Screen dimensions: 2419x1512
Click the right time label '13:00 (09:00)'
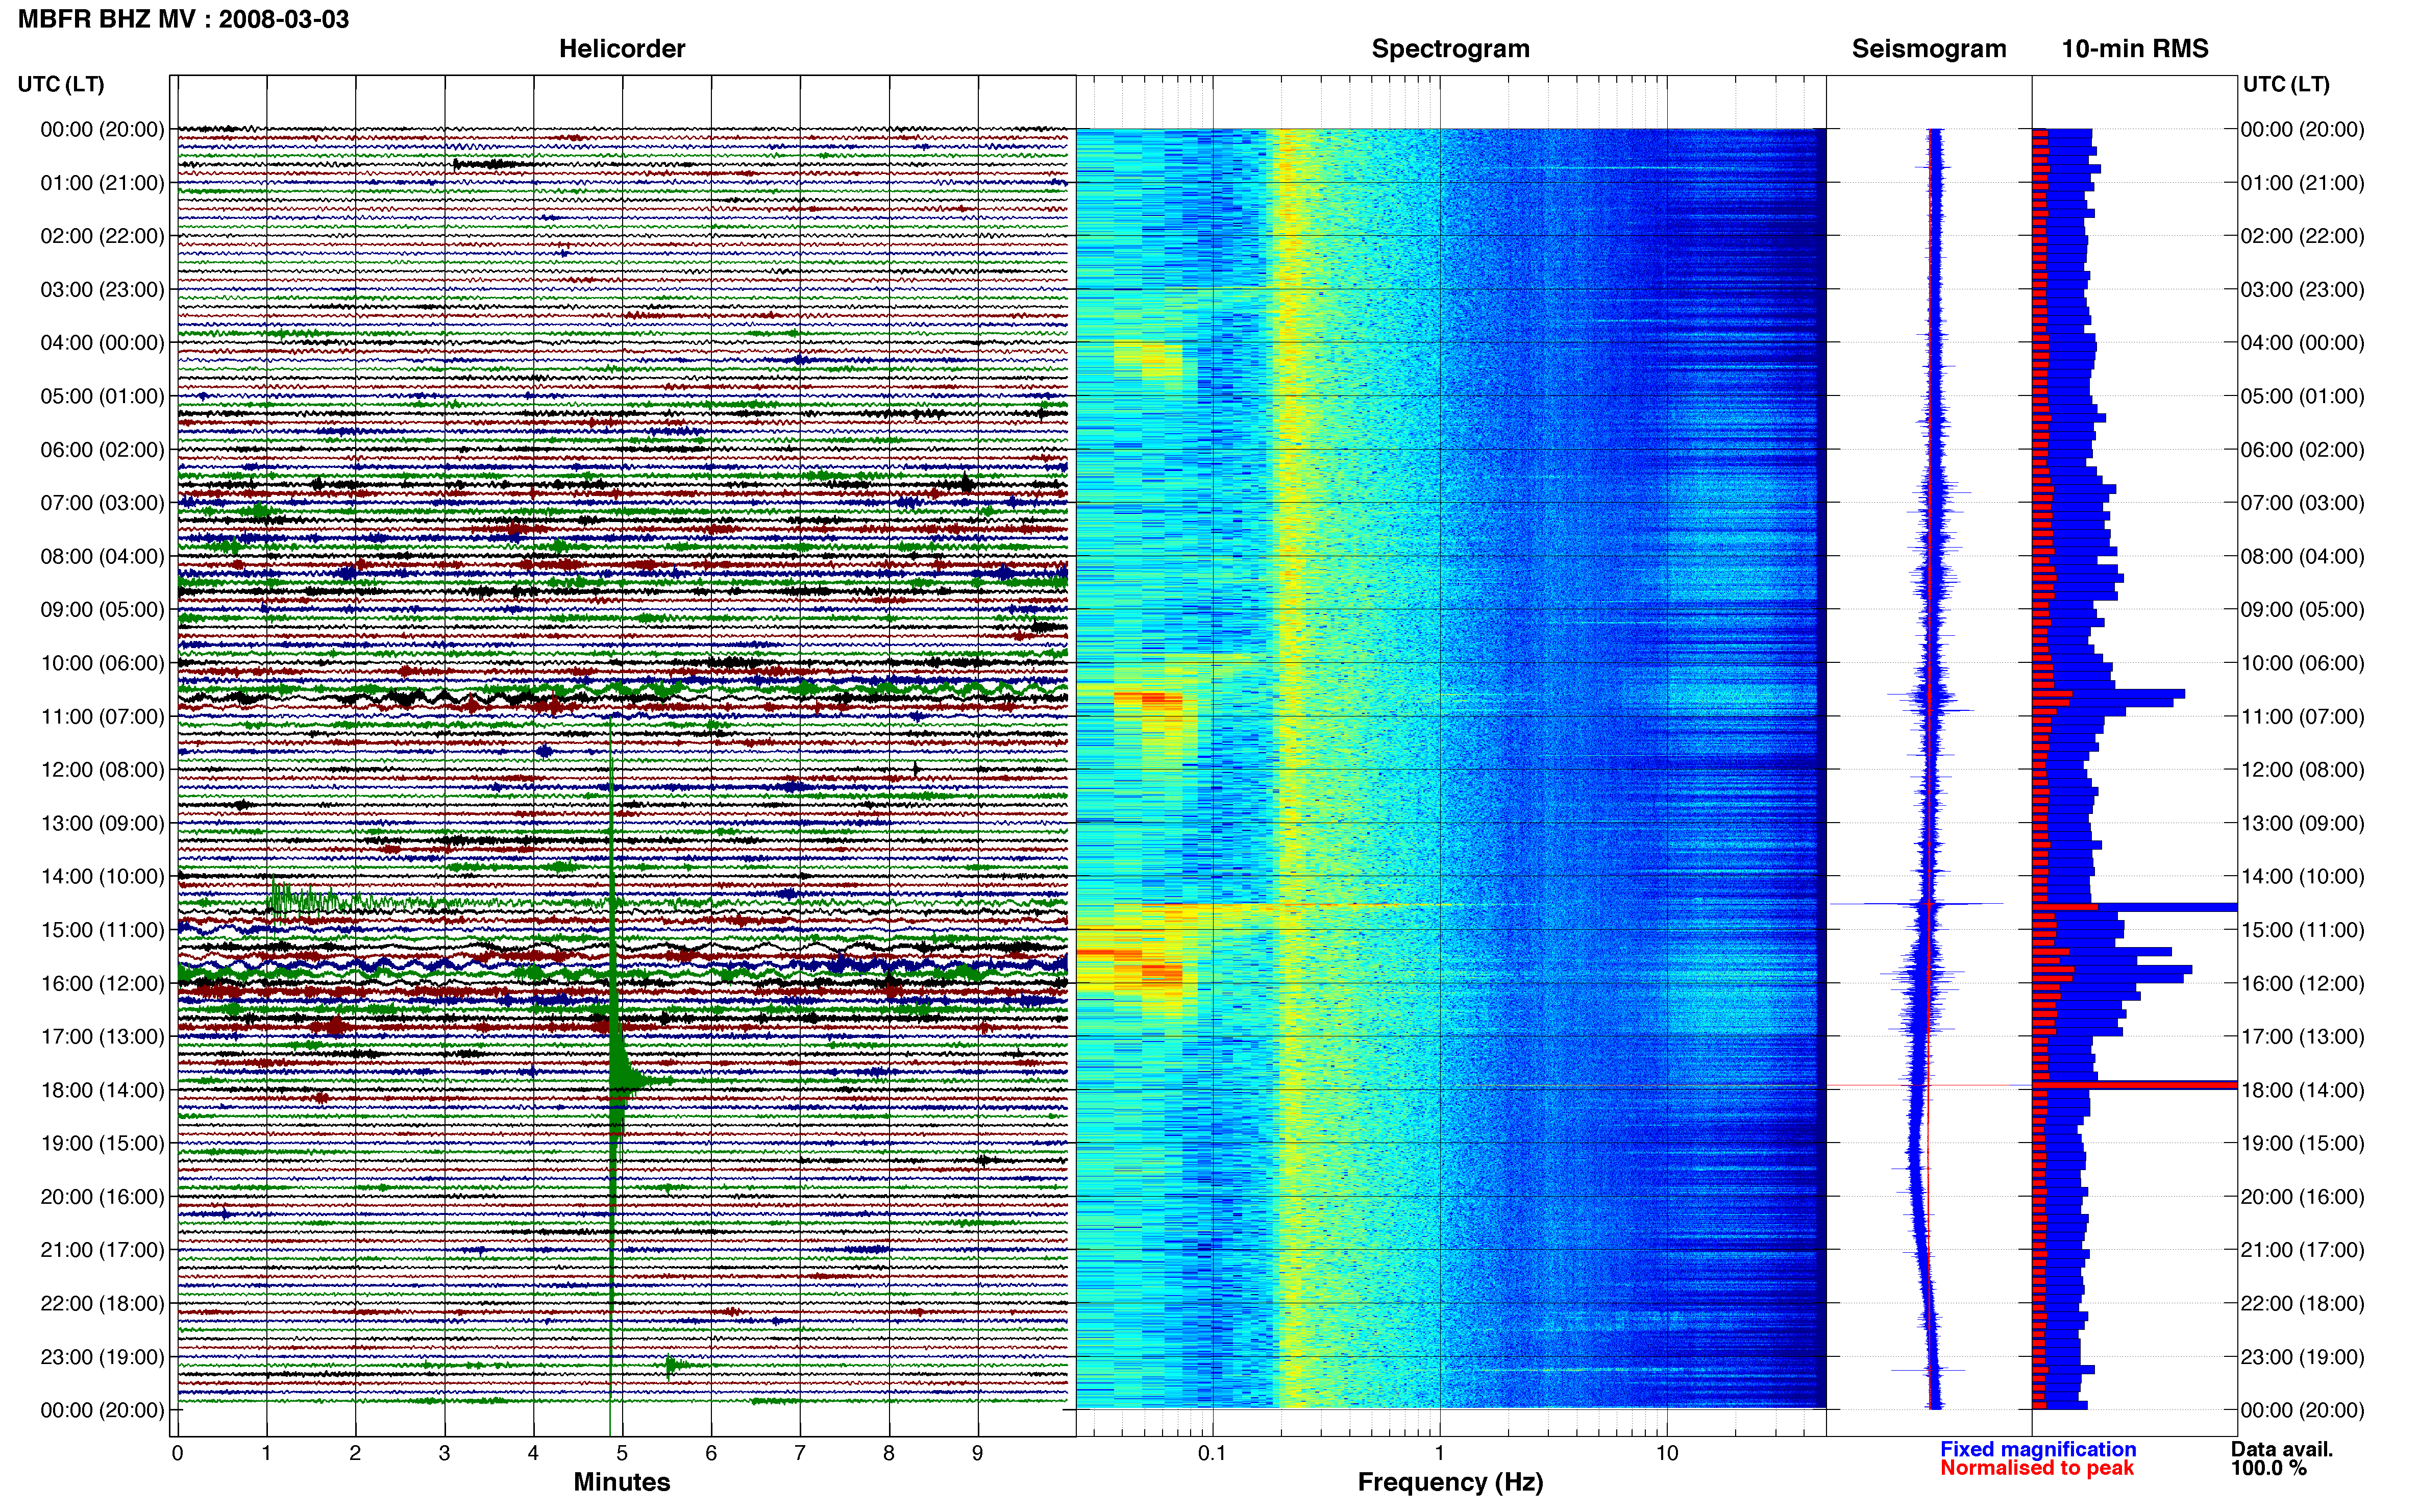(2302, 823)
